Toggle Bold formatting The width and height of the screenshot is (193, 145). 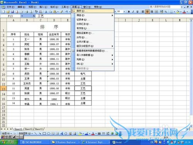[x=129, y=12]
